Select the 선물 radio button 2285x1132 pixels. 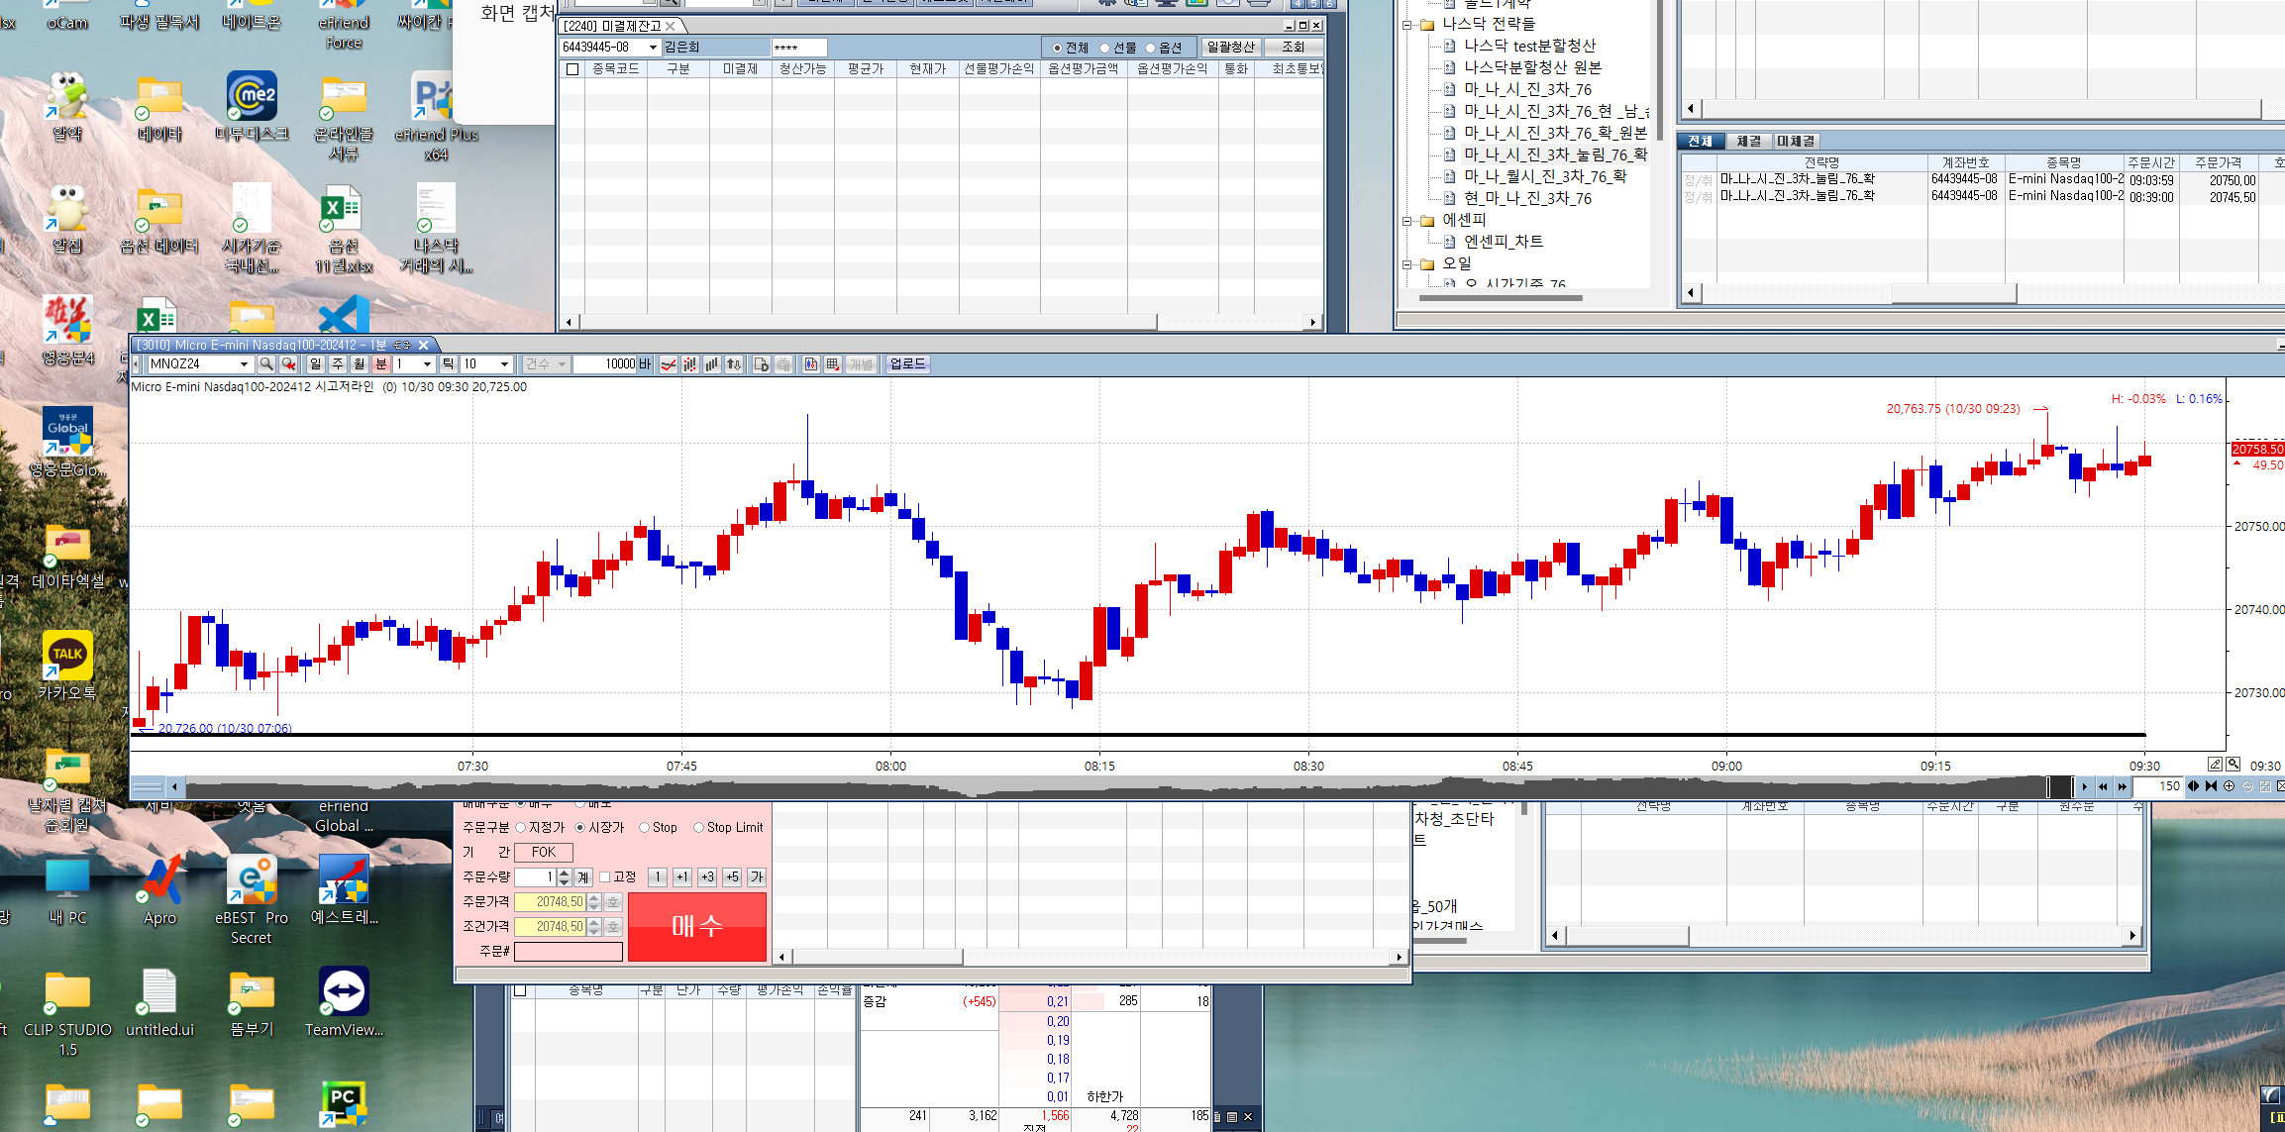[1105, 48]
